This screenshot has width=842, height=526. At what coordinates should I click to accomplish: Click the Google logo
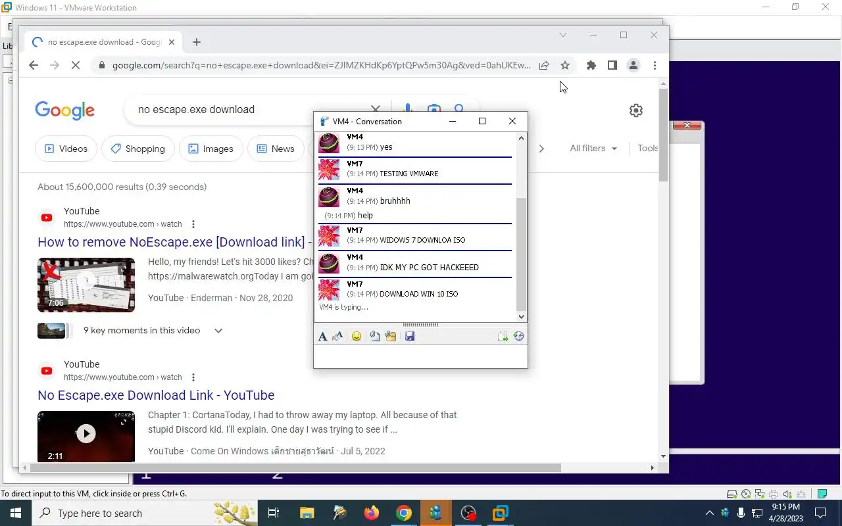[64, 110]
